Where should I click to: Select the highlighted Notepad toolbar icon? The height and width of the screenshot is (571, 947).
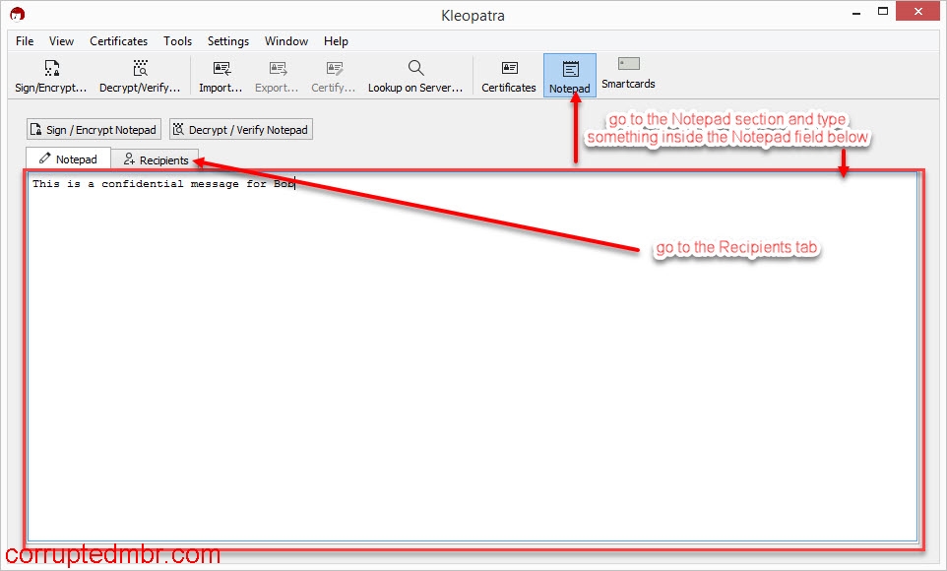[569, 74]
